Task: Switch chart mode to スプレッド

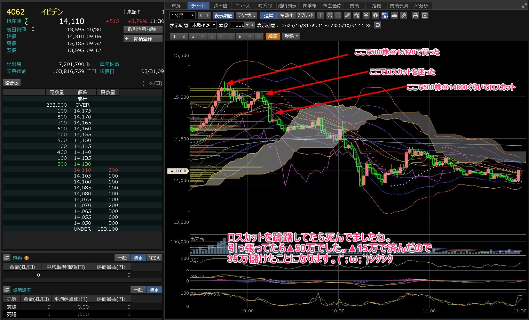Action: 305,15
